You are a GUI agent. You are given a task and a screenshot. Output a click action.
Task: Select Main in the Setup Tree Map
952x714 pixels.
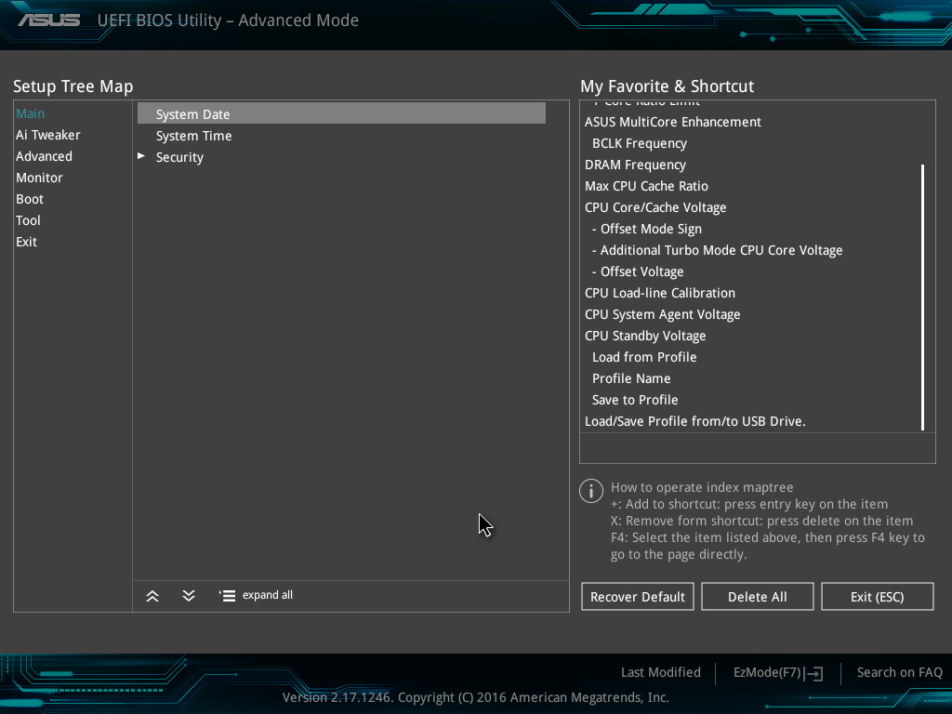tap(31, 113)
